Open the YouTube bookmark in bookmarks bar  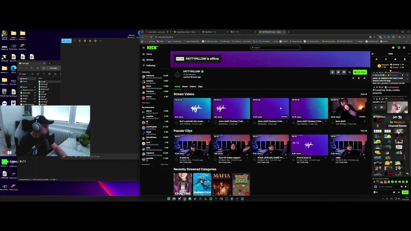click(151, 41)
